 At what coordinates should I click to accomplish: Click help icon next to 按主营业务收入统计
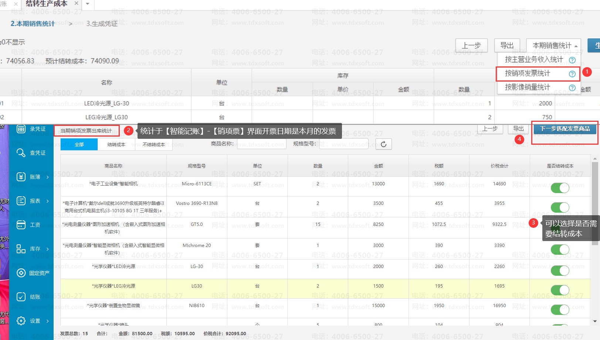pyautogui.click(x=572, y=60)
